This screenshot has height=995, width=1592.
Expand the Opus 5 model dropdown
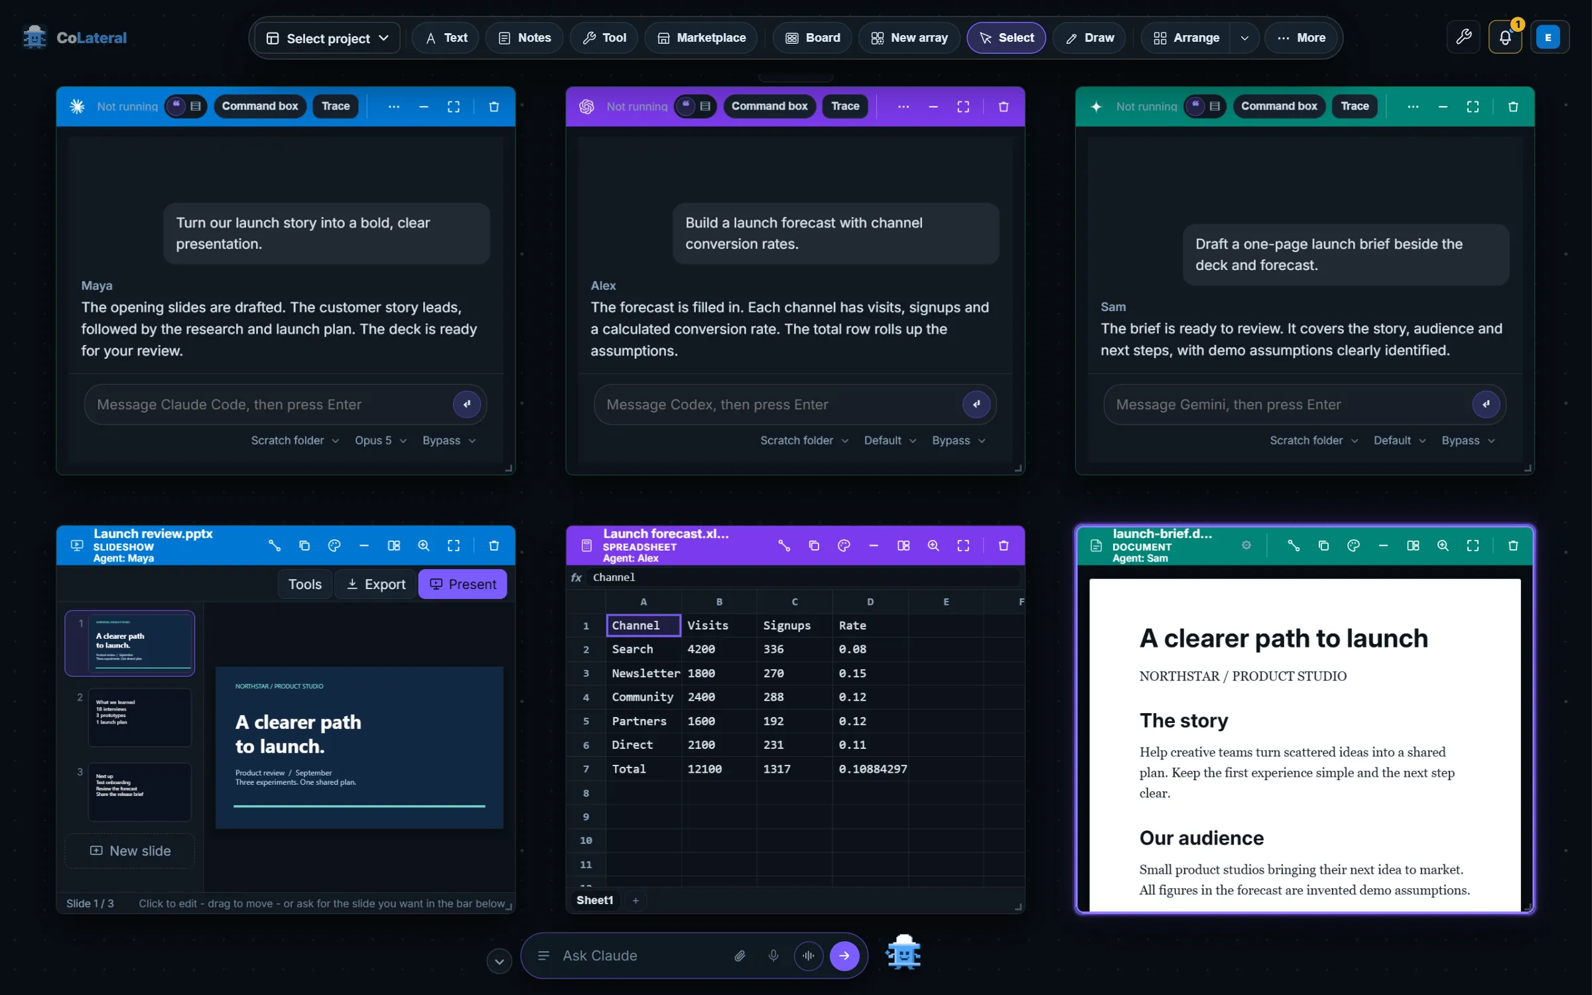tap(381, 440)
